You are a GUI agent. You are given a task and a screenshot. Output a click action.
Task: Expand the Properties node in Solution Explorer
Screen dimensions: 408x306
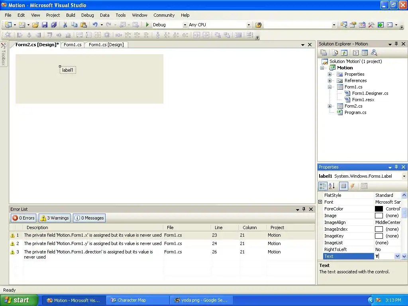click(x=330, y=74)
